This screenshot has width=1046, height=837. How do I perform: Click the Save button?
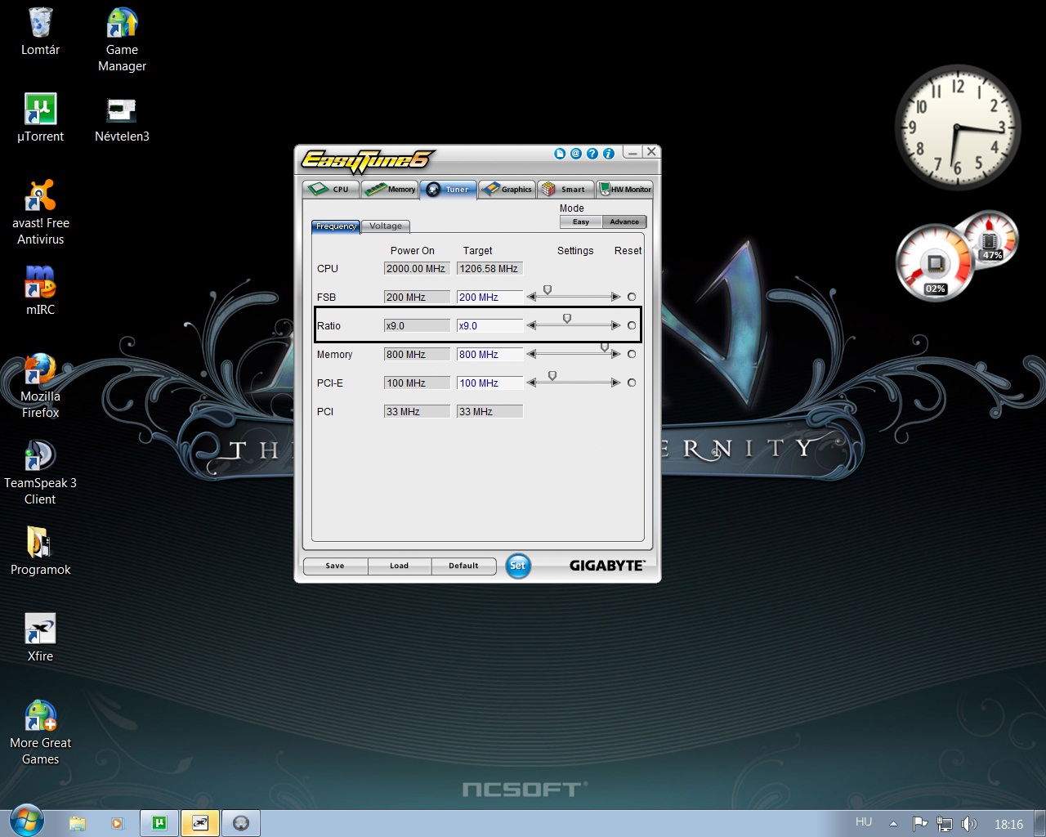tap(335, 566)
